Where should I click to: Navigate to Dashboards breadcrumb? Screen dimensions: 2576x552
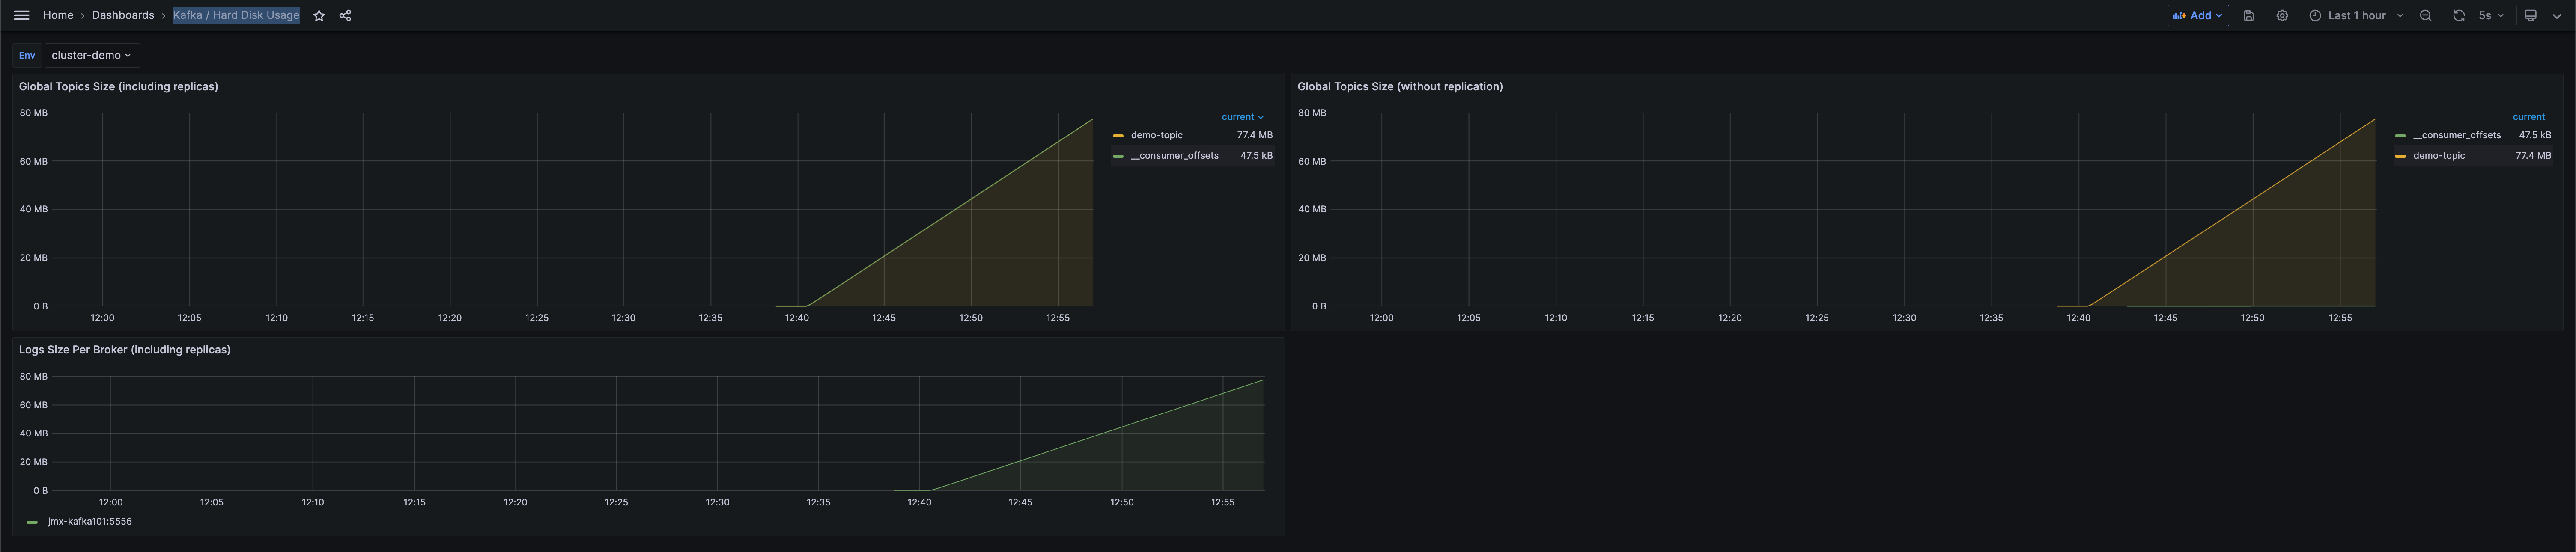pyautogui.click(x=123, y=15)
